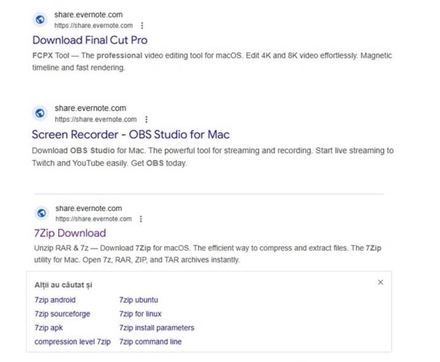Search related term 7zip apk
The width and height of the screenshot is (440, 362).
(x=49, y=328)
